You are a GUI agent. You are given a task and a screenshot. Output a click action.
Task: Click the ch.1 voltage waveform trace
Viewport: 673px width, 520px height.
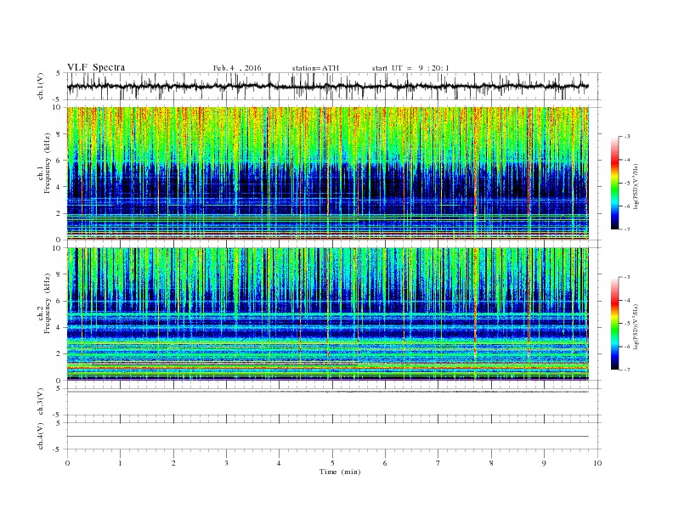[x=328, y=86]
